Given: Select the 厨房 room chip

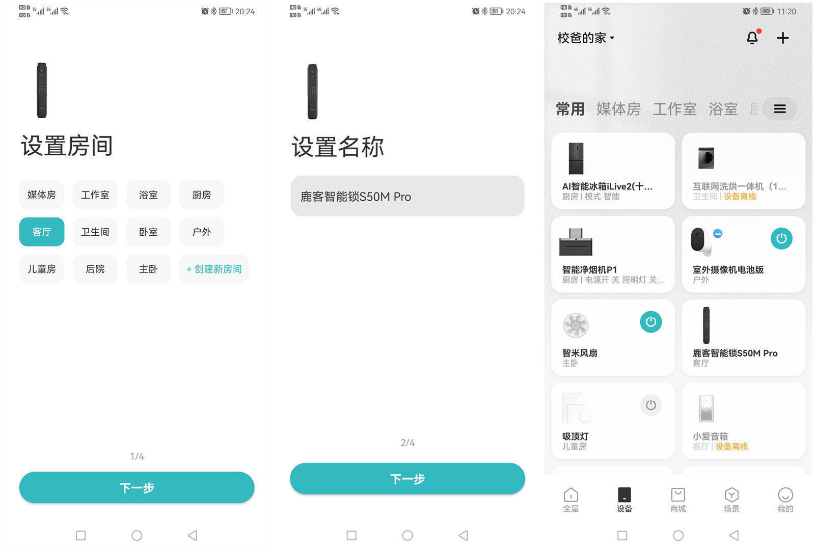Looking at the screenshot, I should (x=202, y=195).
